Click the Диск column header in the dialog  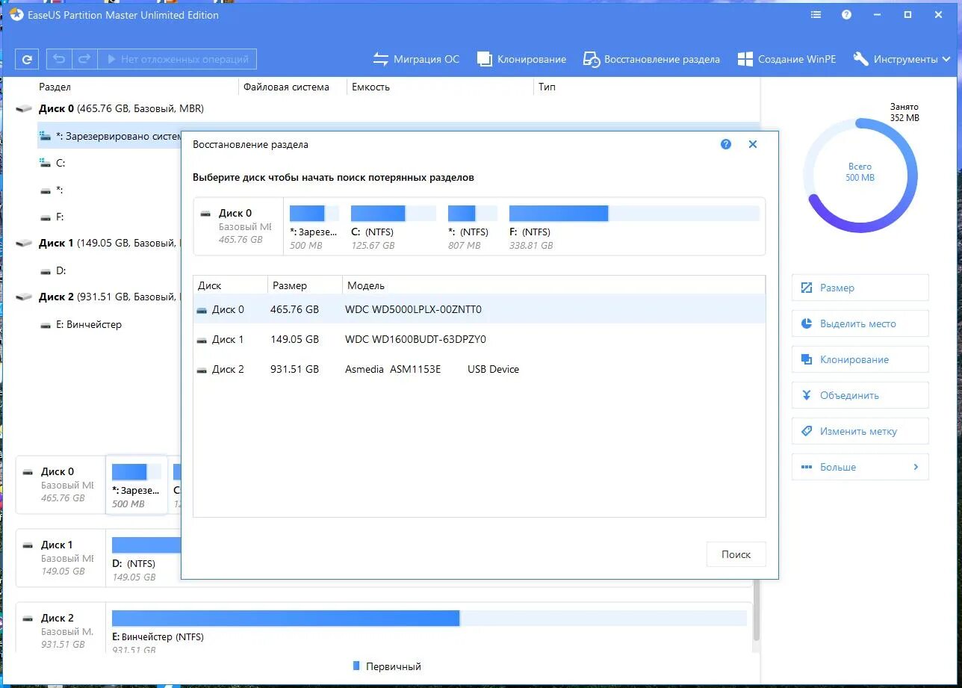(230, 285)
